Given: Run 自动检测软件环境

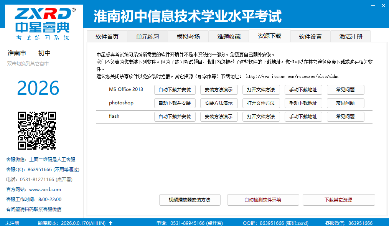Looking at the screenshot, I should pos(263,200).
